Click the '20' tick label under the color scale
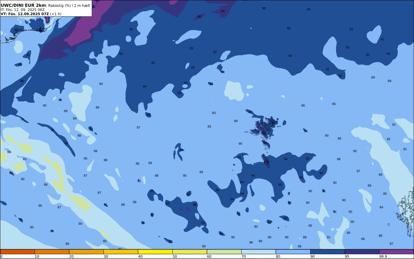The height and width of the screenshot is (259, 414). click(x=71, y=256)
